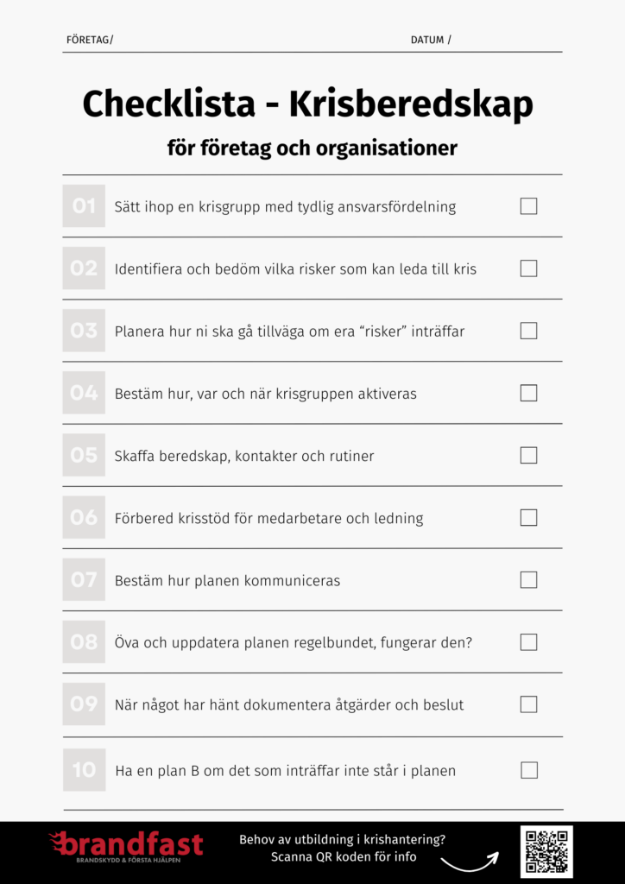Click the curved arrow pointing to QR code
The height and width of the screenshot is (884, 625).
pyautogui.click(x=470, y=861)
